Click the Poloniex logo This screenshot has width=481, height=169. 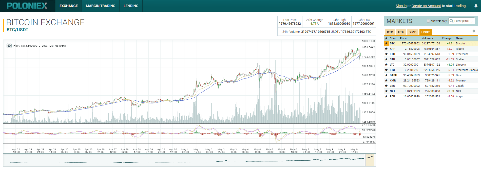coord(27,6)
